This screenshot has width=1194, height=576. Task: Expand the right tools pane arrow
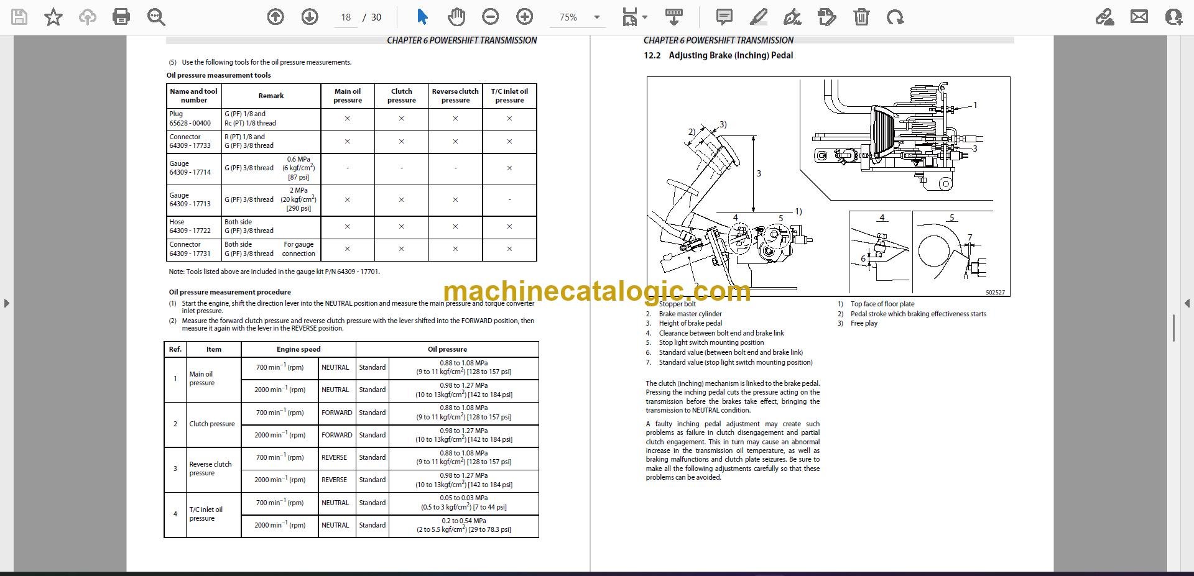[1187, 303]
